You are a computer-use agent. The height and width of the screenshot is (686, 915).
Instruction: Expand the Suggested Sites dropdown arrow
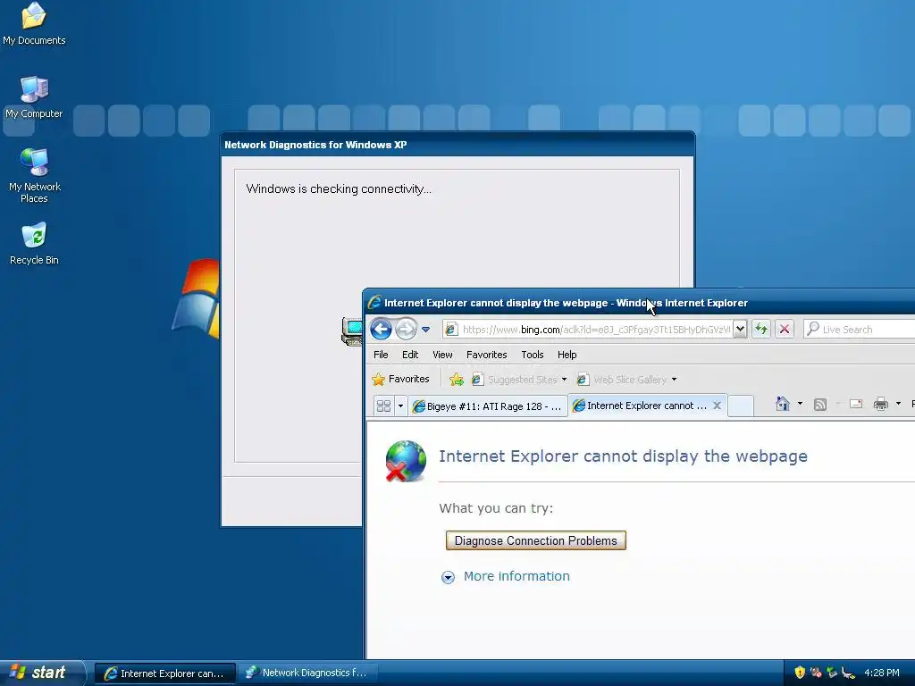pos(565,380)
